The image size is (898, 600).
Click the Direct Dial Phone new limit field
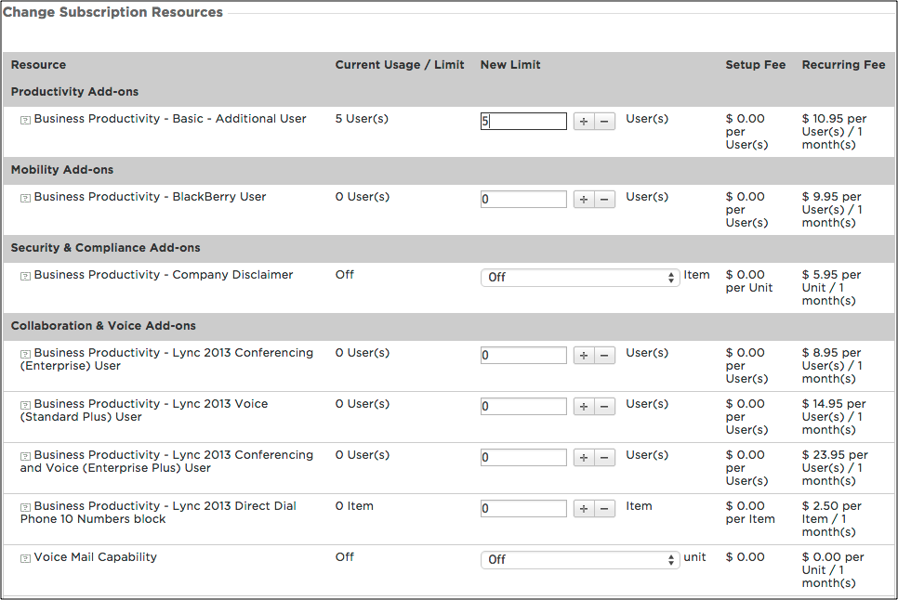(523, 509)
